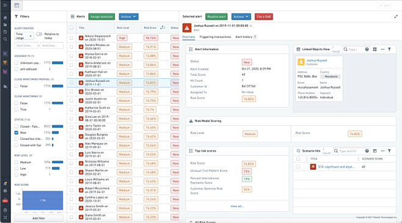Open more options in Scenario hits panel
402x223 pixels.
point(382,151)
